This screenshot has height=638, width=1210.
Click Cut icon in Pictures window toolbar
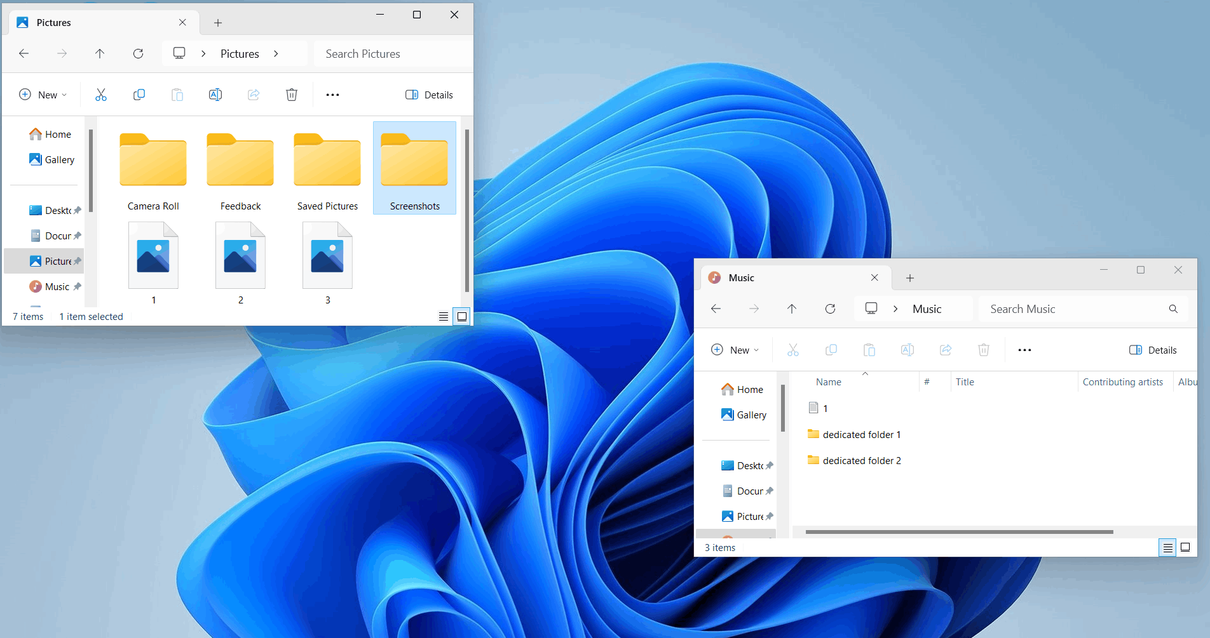pyautogui.click(x=101, y=95)
